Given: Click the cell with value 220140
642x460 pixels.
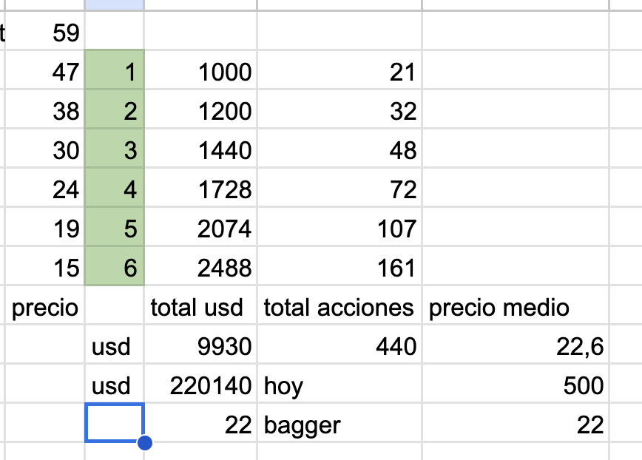Looking at the screenshot, I should coord(200,385).
